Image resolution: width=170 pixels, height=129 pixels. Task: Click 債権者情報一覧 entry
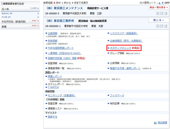point(56,68)
